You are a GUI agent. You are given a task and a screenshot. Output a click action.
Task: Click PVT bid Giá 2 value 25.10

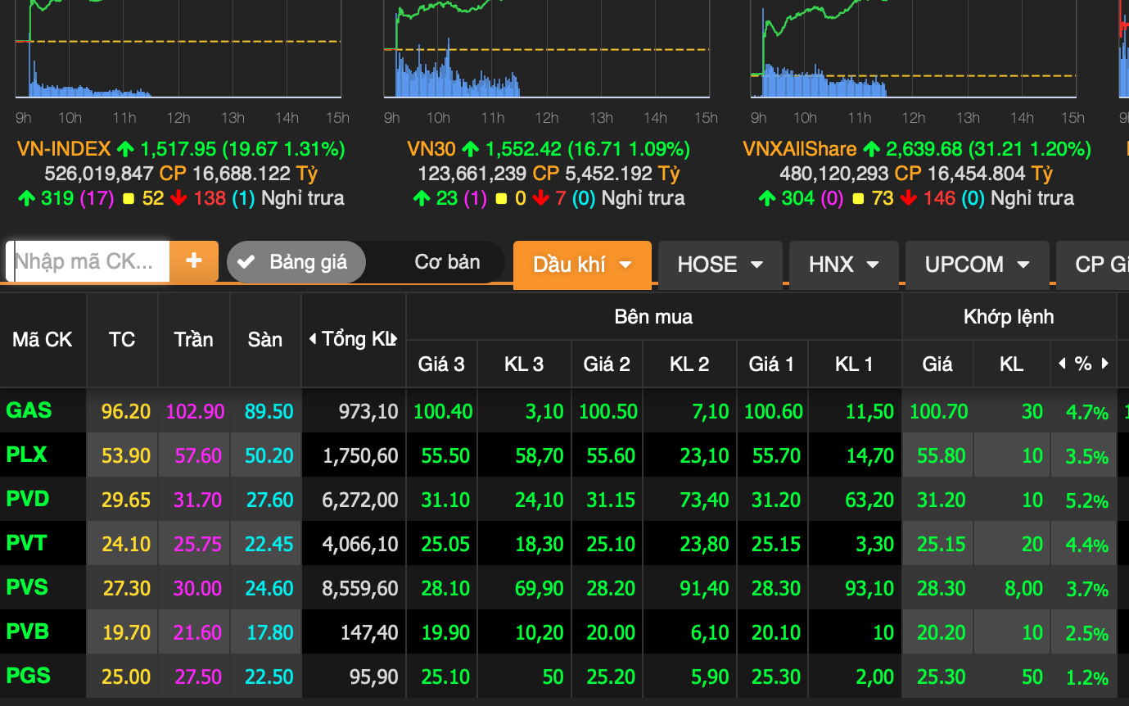point(612,544)
